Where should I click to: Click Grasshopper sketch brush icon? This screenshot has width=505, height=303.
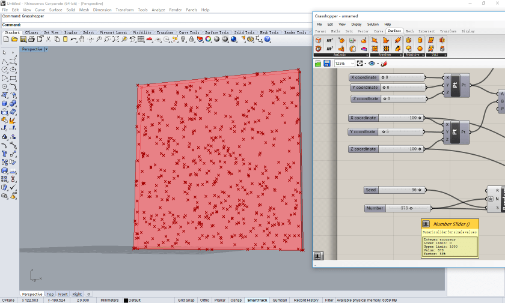[x=384, y=63]
